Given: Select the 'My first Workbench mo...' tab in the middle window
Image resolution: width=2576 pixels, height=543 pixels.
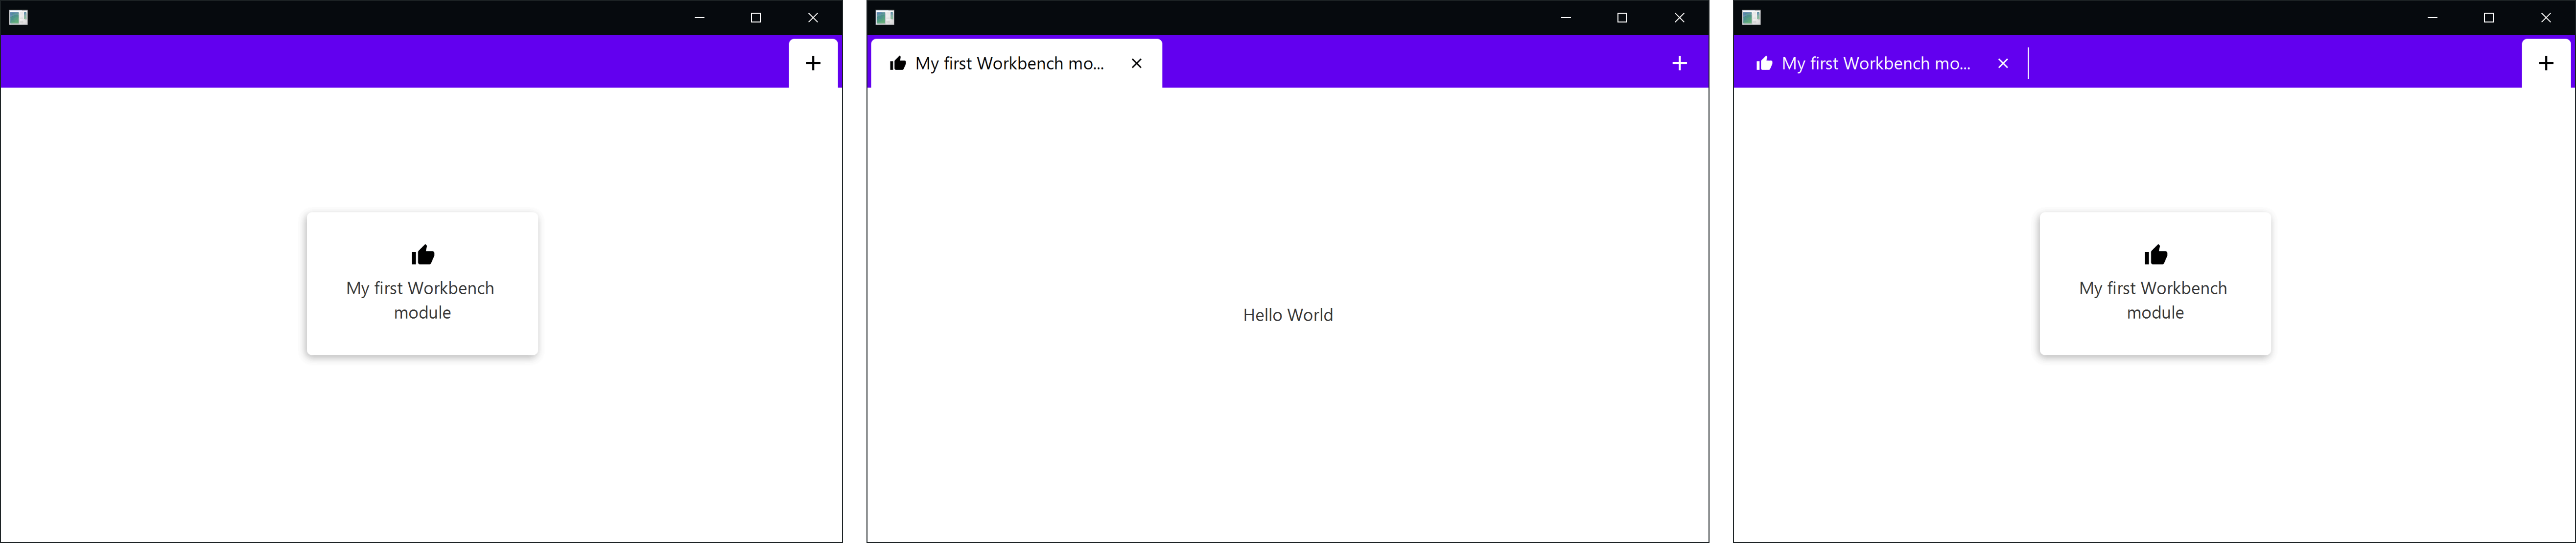Looking at the screenshot, I should pos(1009,64).
